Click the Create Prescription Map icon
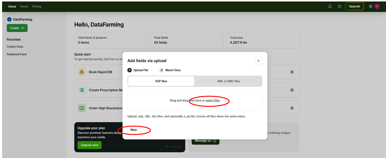 tap(82, 90)
